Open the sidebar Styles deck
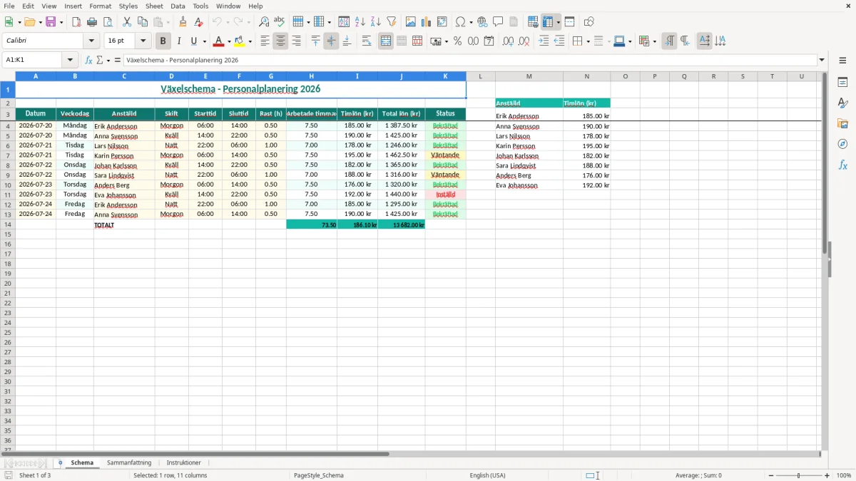The width and height of the screenshot is (856, 481). tap(842, 103)
